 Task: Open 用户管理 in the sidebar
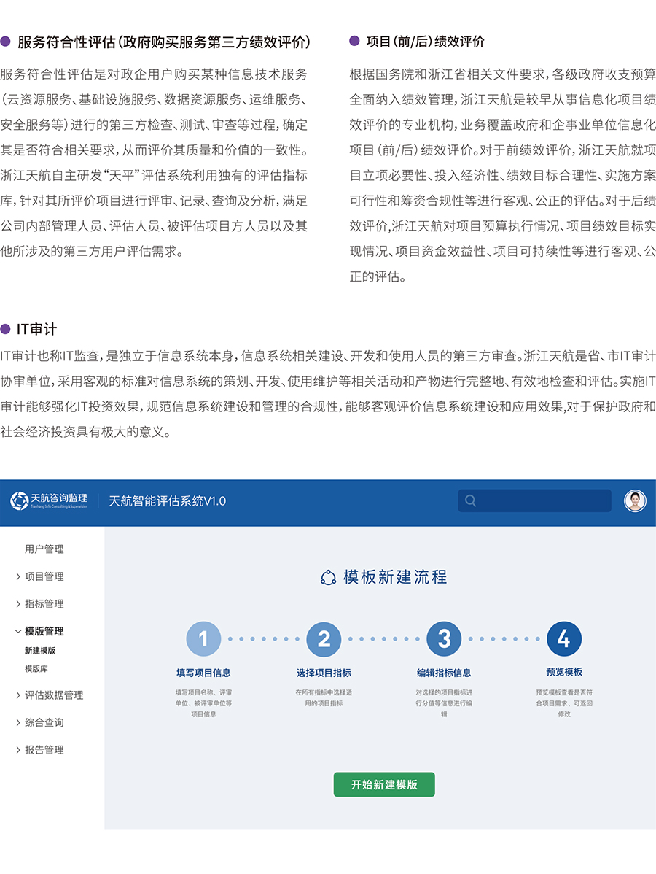(x=44, y=549)
